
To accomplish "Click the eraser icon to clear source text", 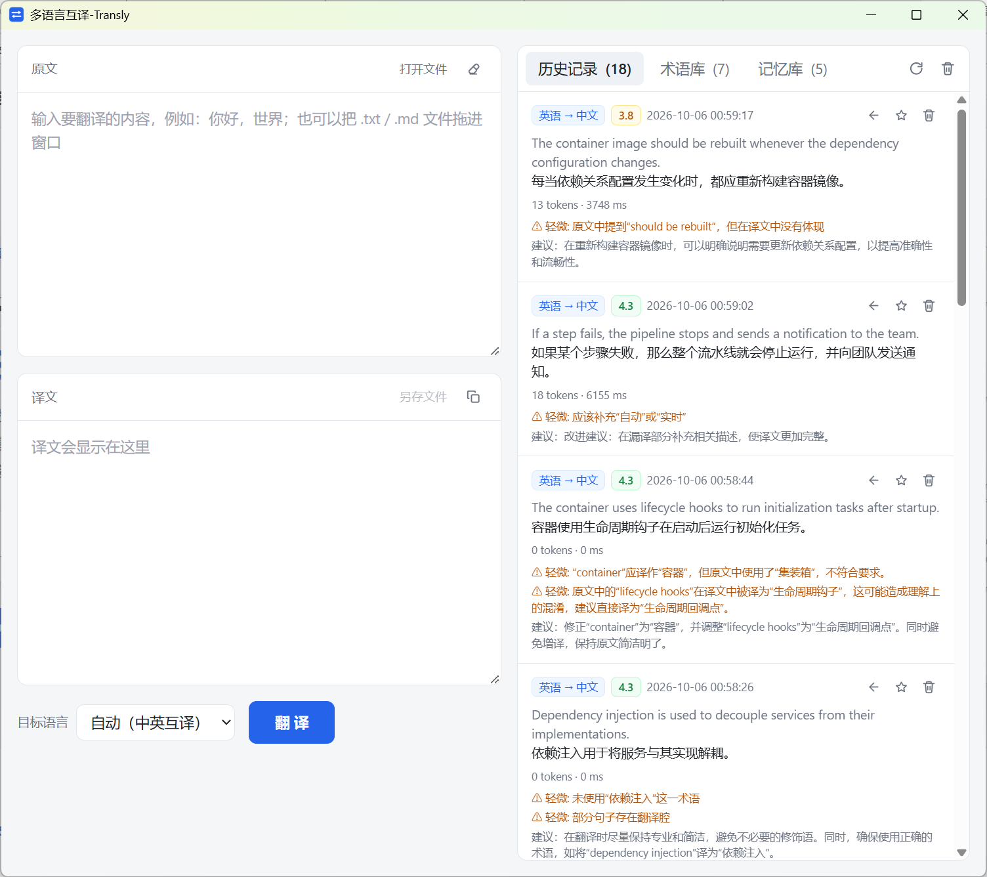I will pos(474,69).
